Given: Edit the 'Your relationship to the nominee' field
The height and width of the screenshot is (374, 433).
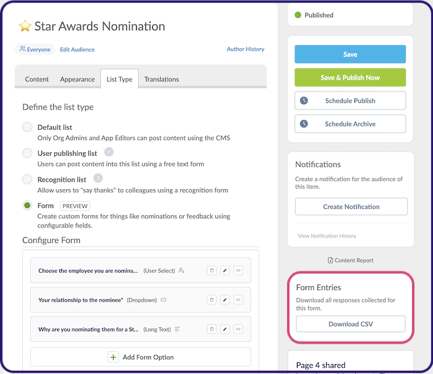Looking at the screenshot, I should 225,300.
